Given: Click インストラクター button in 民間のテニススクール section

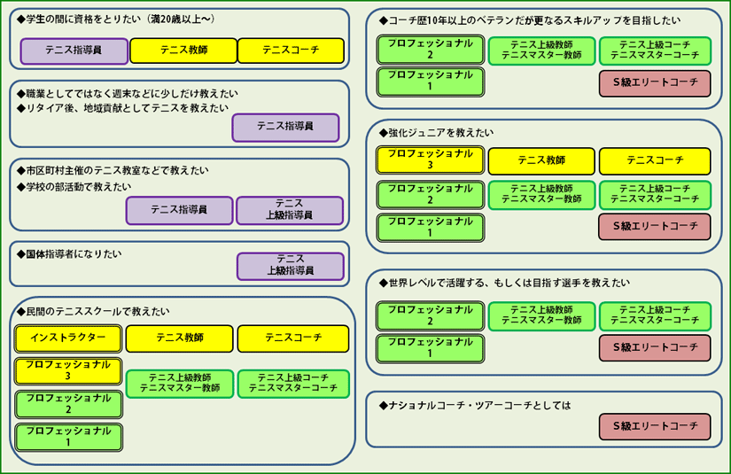Looking at the screenshot, I should (68, 338).
